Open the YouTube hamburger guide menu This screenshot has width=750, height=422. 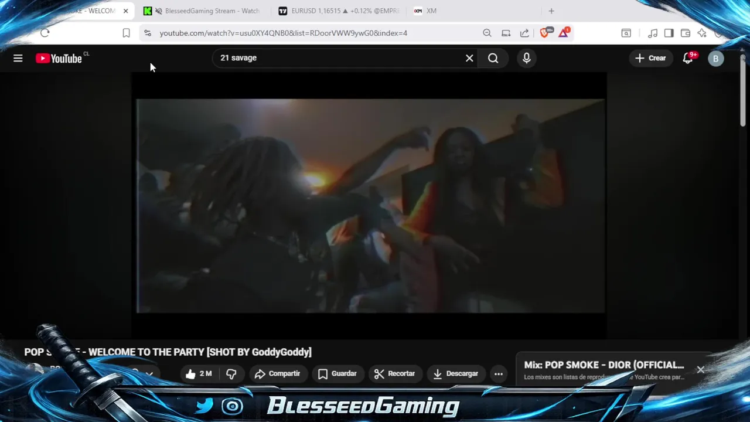pos(18,58)
